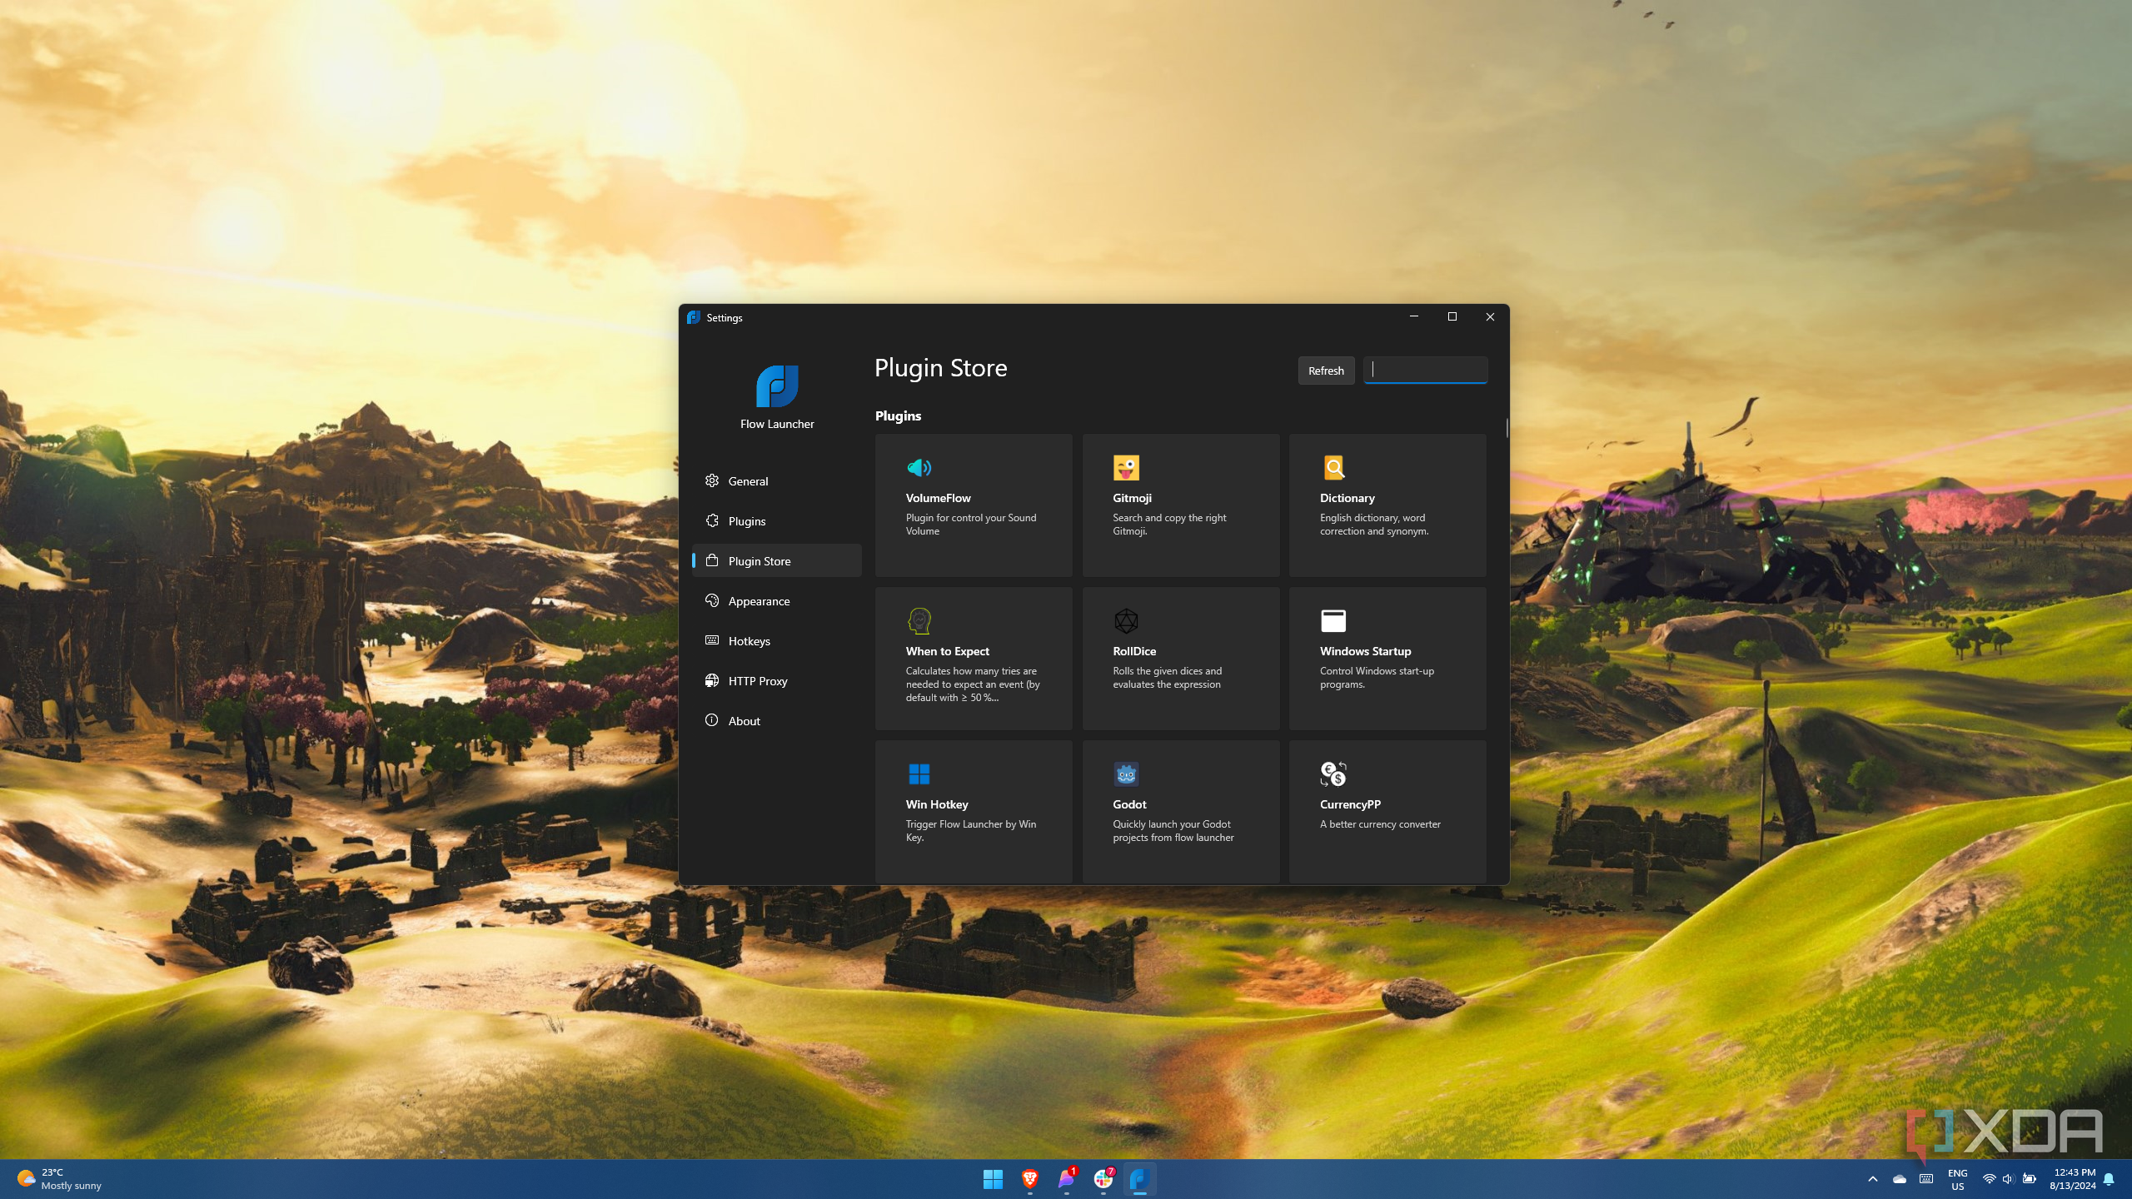Image resolution: width=2132 pixels, height=1199 pixels.
Task: Select the Plugin Store sidebar item
Action: [776, 561]
